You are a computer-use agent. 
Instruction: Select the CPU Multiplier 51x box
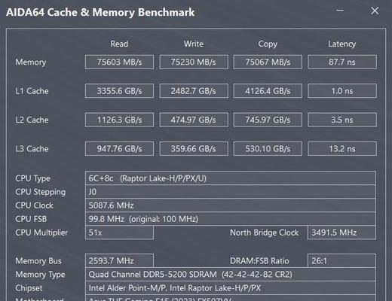(x=119, y=233)
